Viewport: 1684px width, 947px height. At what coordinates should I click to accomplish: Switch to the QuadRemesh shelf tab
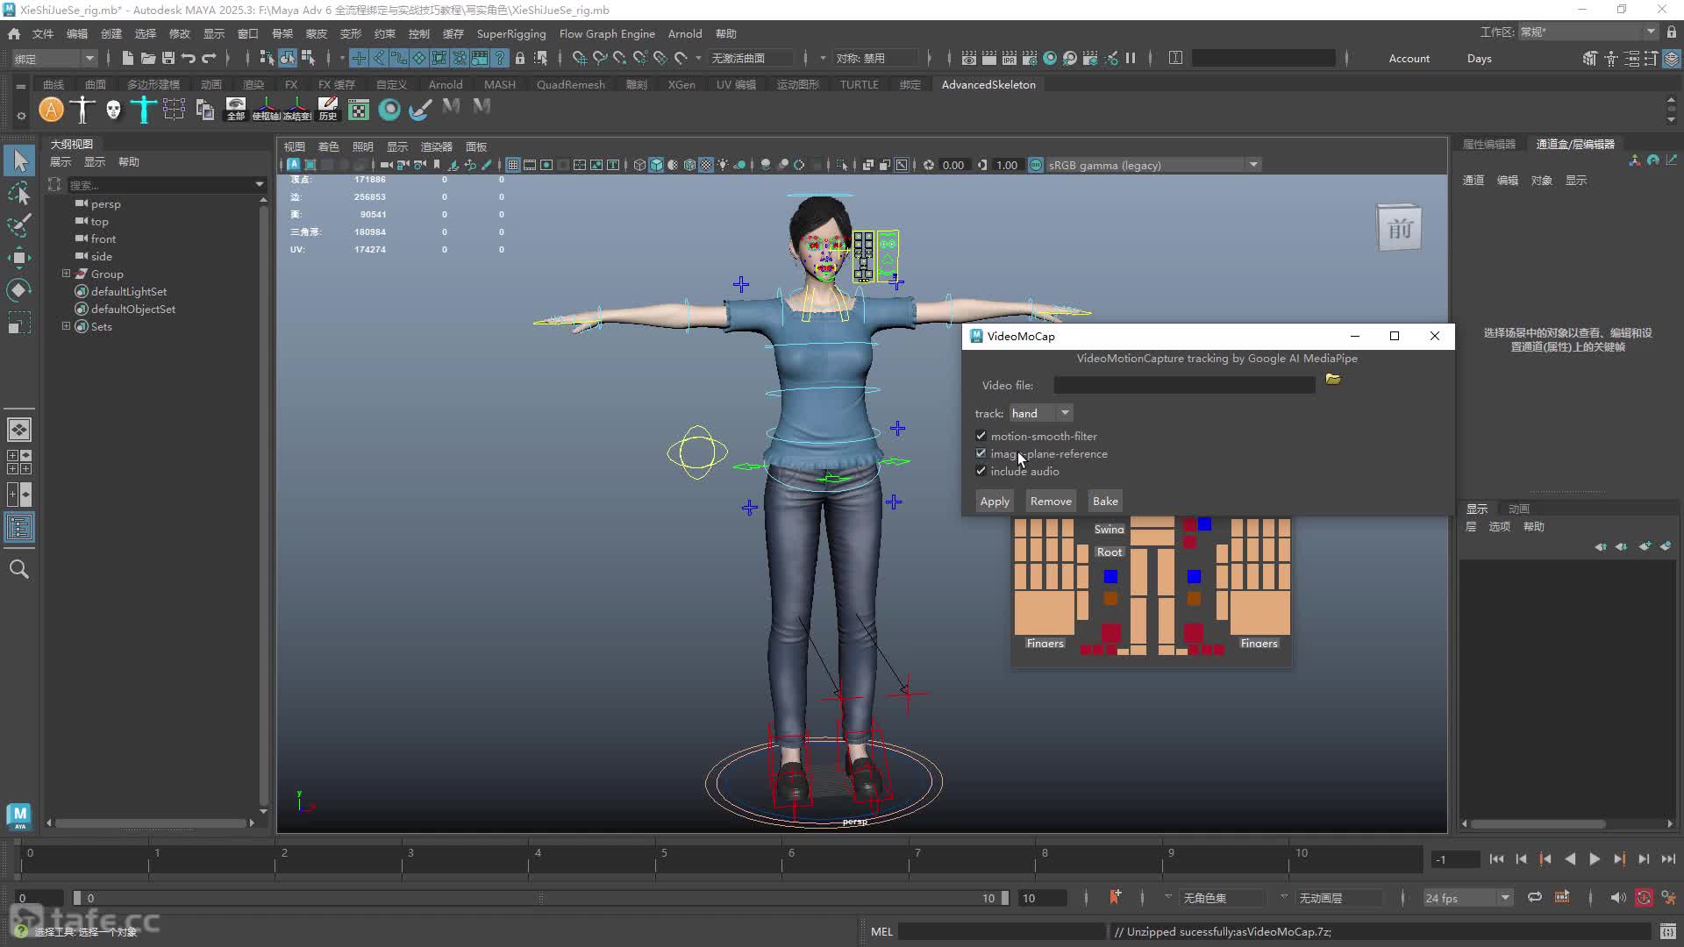pos(571,84)
